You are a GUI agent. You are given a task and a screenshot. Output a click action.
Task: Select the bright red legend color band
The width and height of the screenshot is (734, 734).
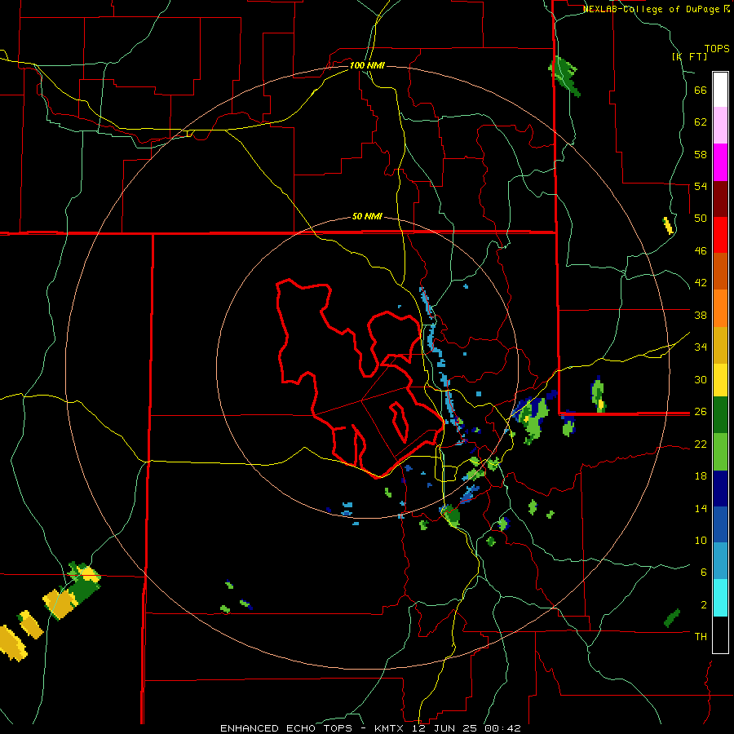click(720, 235)
